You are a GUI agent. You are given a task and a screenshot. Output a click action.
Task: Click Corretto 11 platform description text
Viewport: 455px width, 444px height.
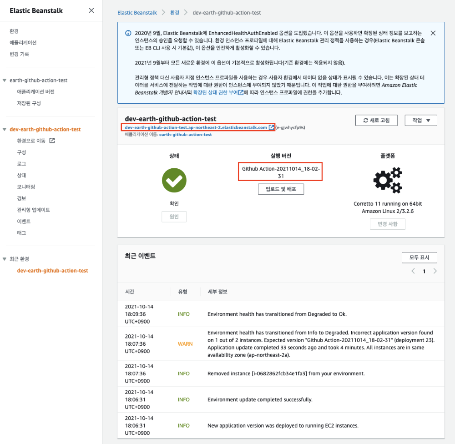tap(388, 207)
